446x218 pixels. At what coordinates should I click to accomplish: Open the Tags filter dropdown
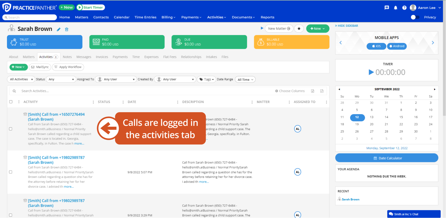pyautogui.click(x=207, y=79)
